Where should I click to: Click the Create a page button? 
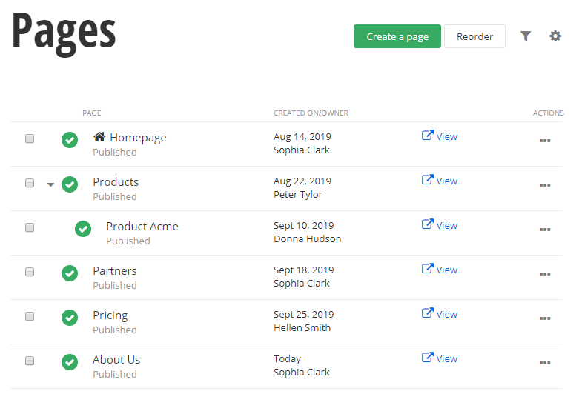coord(397,36)
